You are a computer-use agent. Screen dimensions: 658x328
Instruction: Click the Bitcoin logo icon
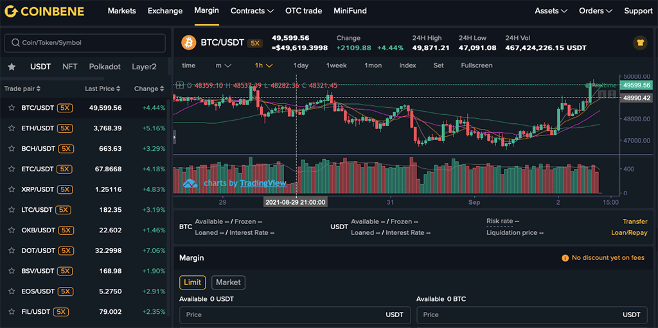coord(189,42)
